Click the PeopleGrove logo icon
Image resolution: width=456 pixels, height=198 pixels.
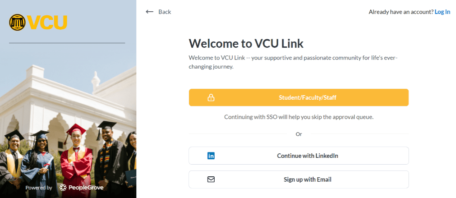63,187
